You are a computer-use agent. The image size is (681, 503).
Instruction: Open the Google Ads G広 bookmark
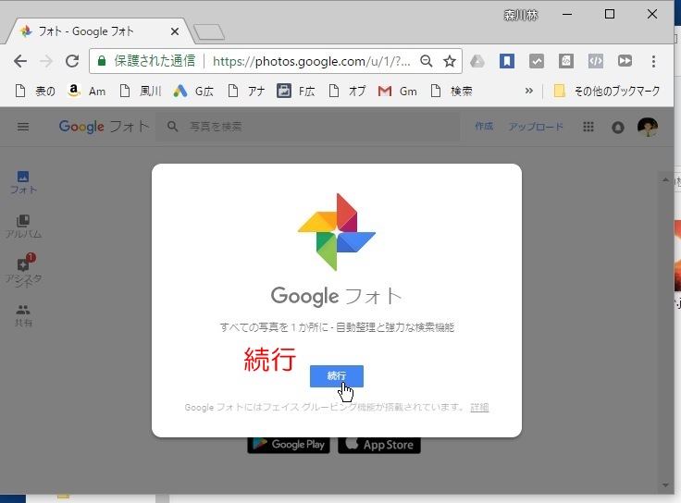pyautogui.click(x=193, y=92)
